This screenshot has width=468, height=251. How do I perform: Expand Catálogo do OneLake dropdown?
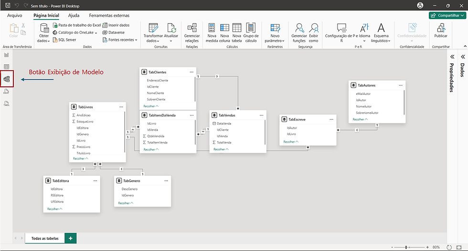pos(96,33)
